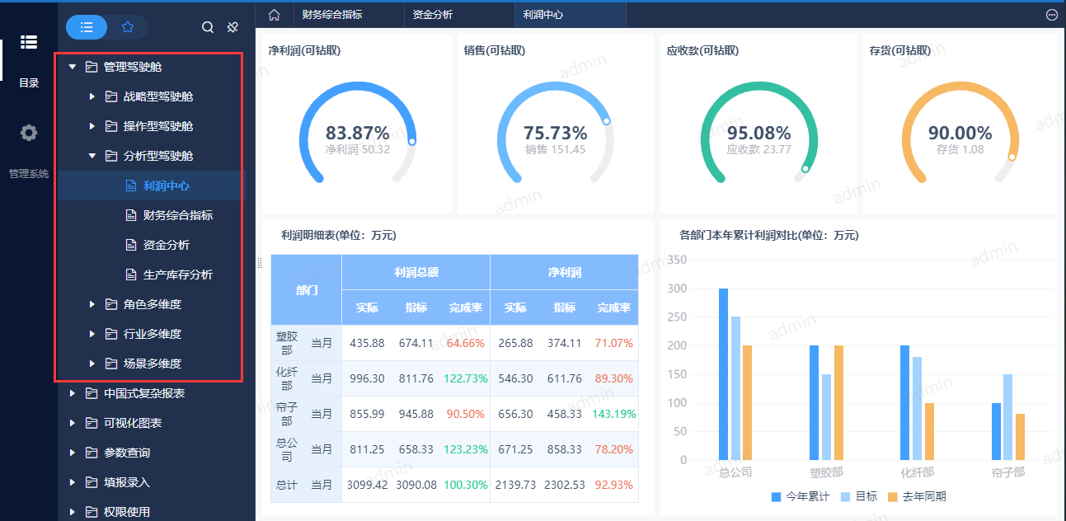The width and height of the screenshot is (1066, 521).
Task: Click the pin sidebar icon
Action: click(232, 27)
